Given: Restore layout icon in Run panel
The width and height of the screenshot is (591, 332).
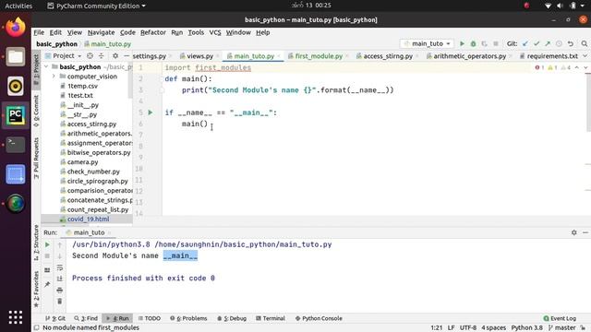Looking at the screenshot, I should [x=47, y=270].
